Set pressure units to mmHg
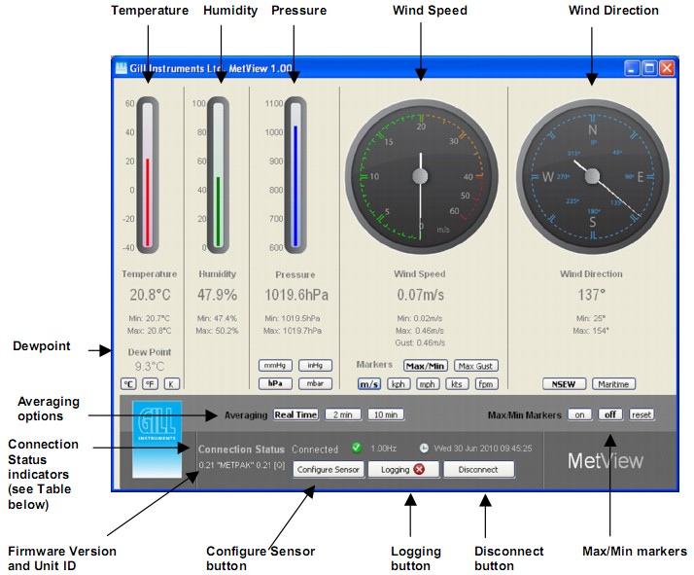Image resolution: width=694 pixels, height=575 pixels. click(275, 366)
